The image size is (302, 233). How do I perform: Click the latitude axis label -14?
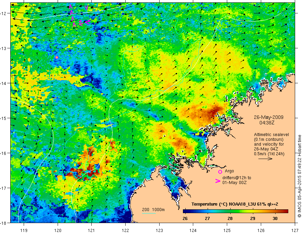[4, 83]
